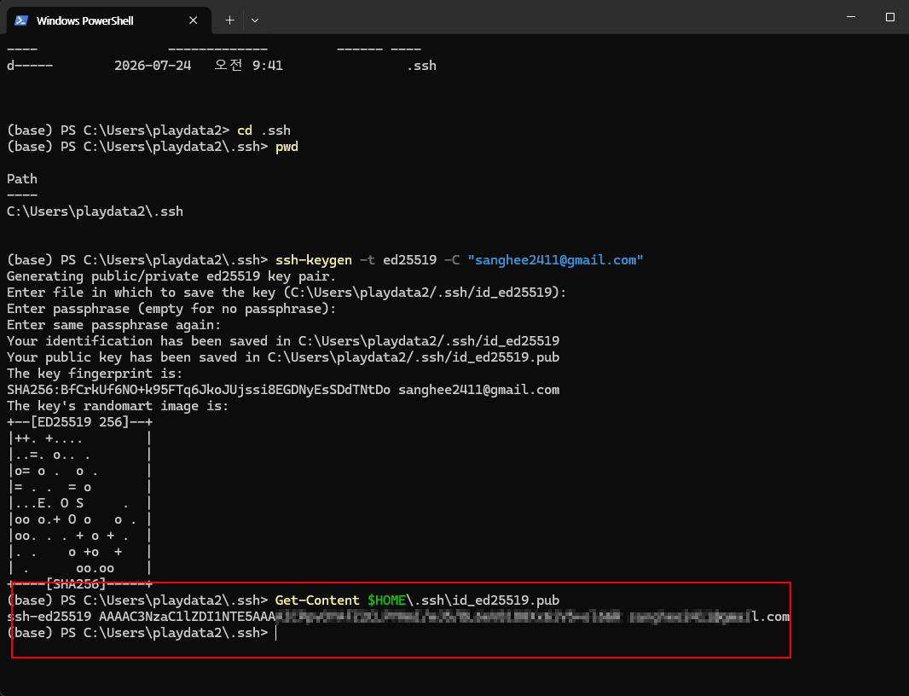Minimize the terminal window
This screenshot has width=909, height=696.
pos(850,17)
